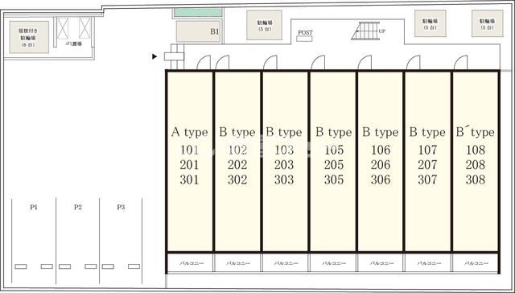Click the UP text next to stairs

click(382, 31)
